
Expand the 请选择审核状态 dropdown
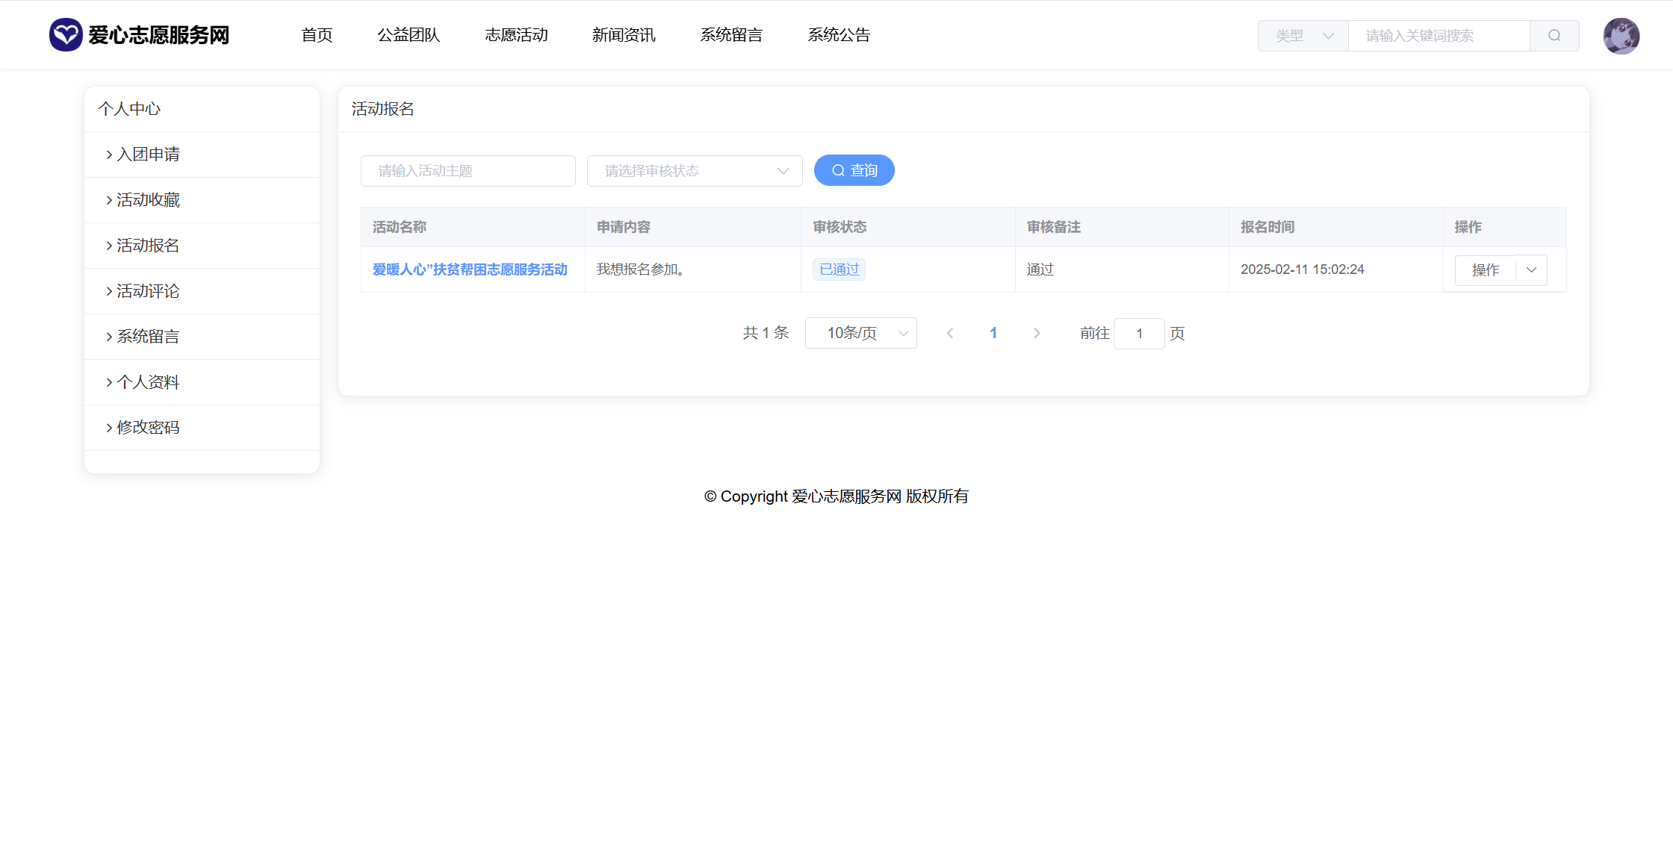(x=695, y=171)
